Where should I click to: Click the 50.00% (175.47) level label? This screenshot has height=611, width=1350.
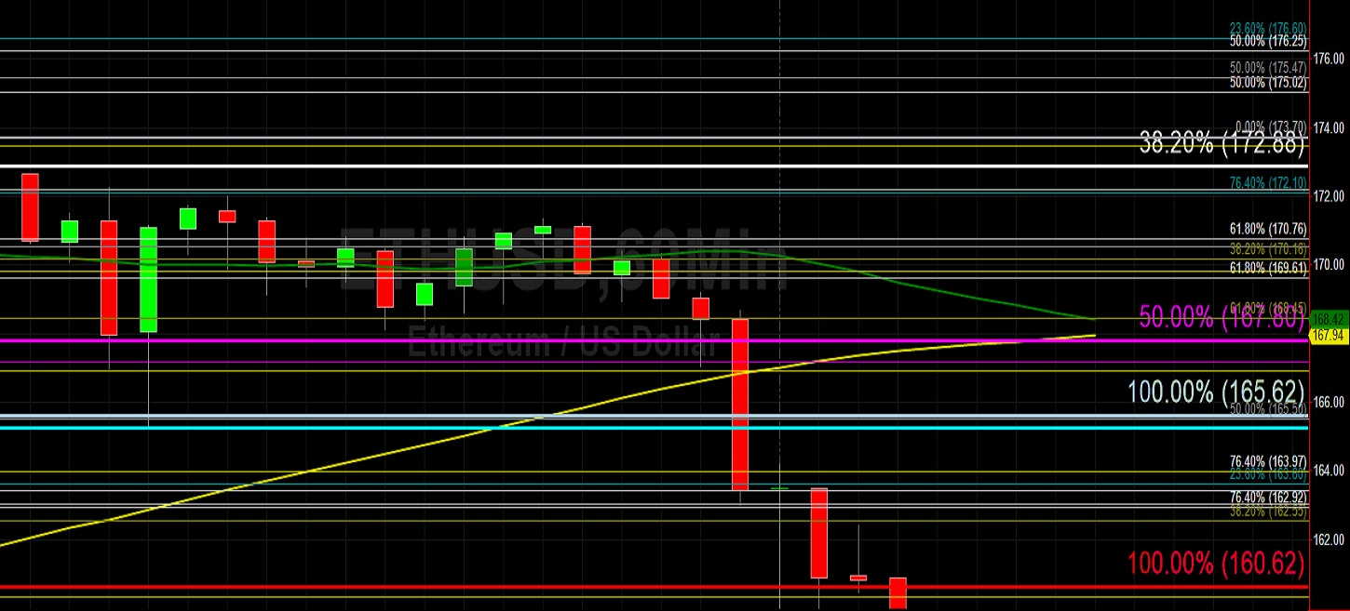(x=1268, y=68)
